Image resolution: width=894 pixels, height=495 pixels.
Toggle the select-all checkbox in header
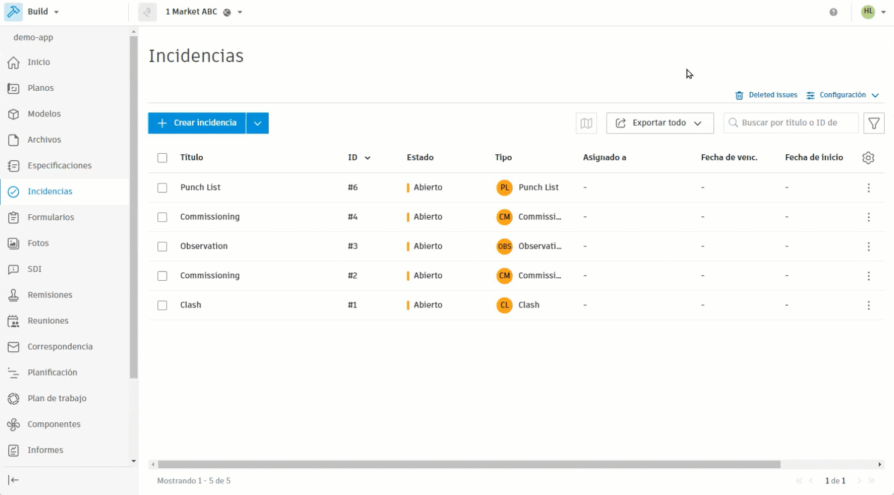click(x=162, y=158)
